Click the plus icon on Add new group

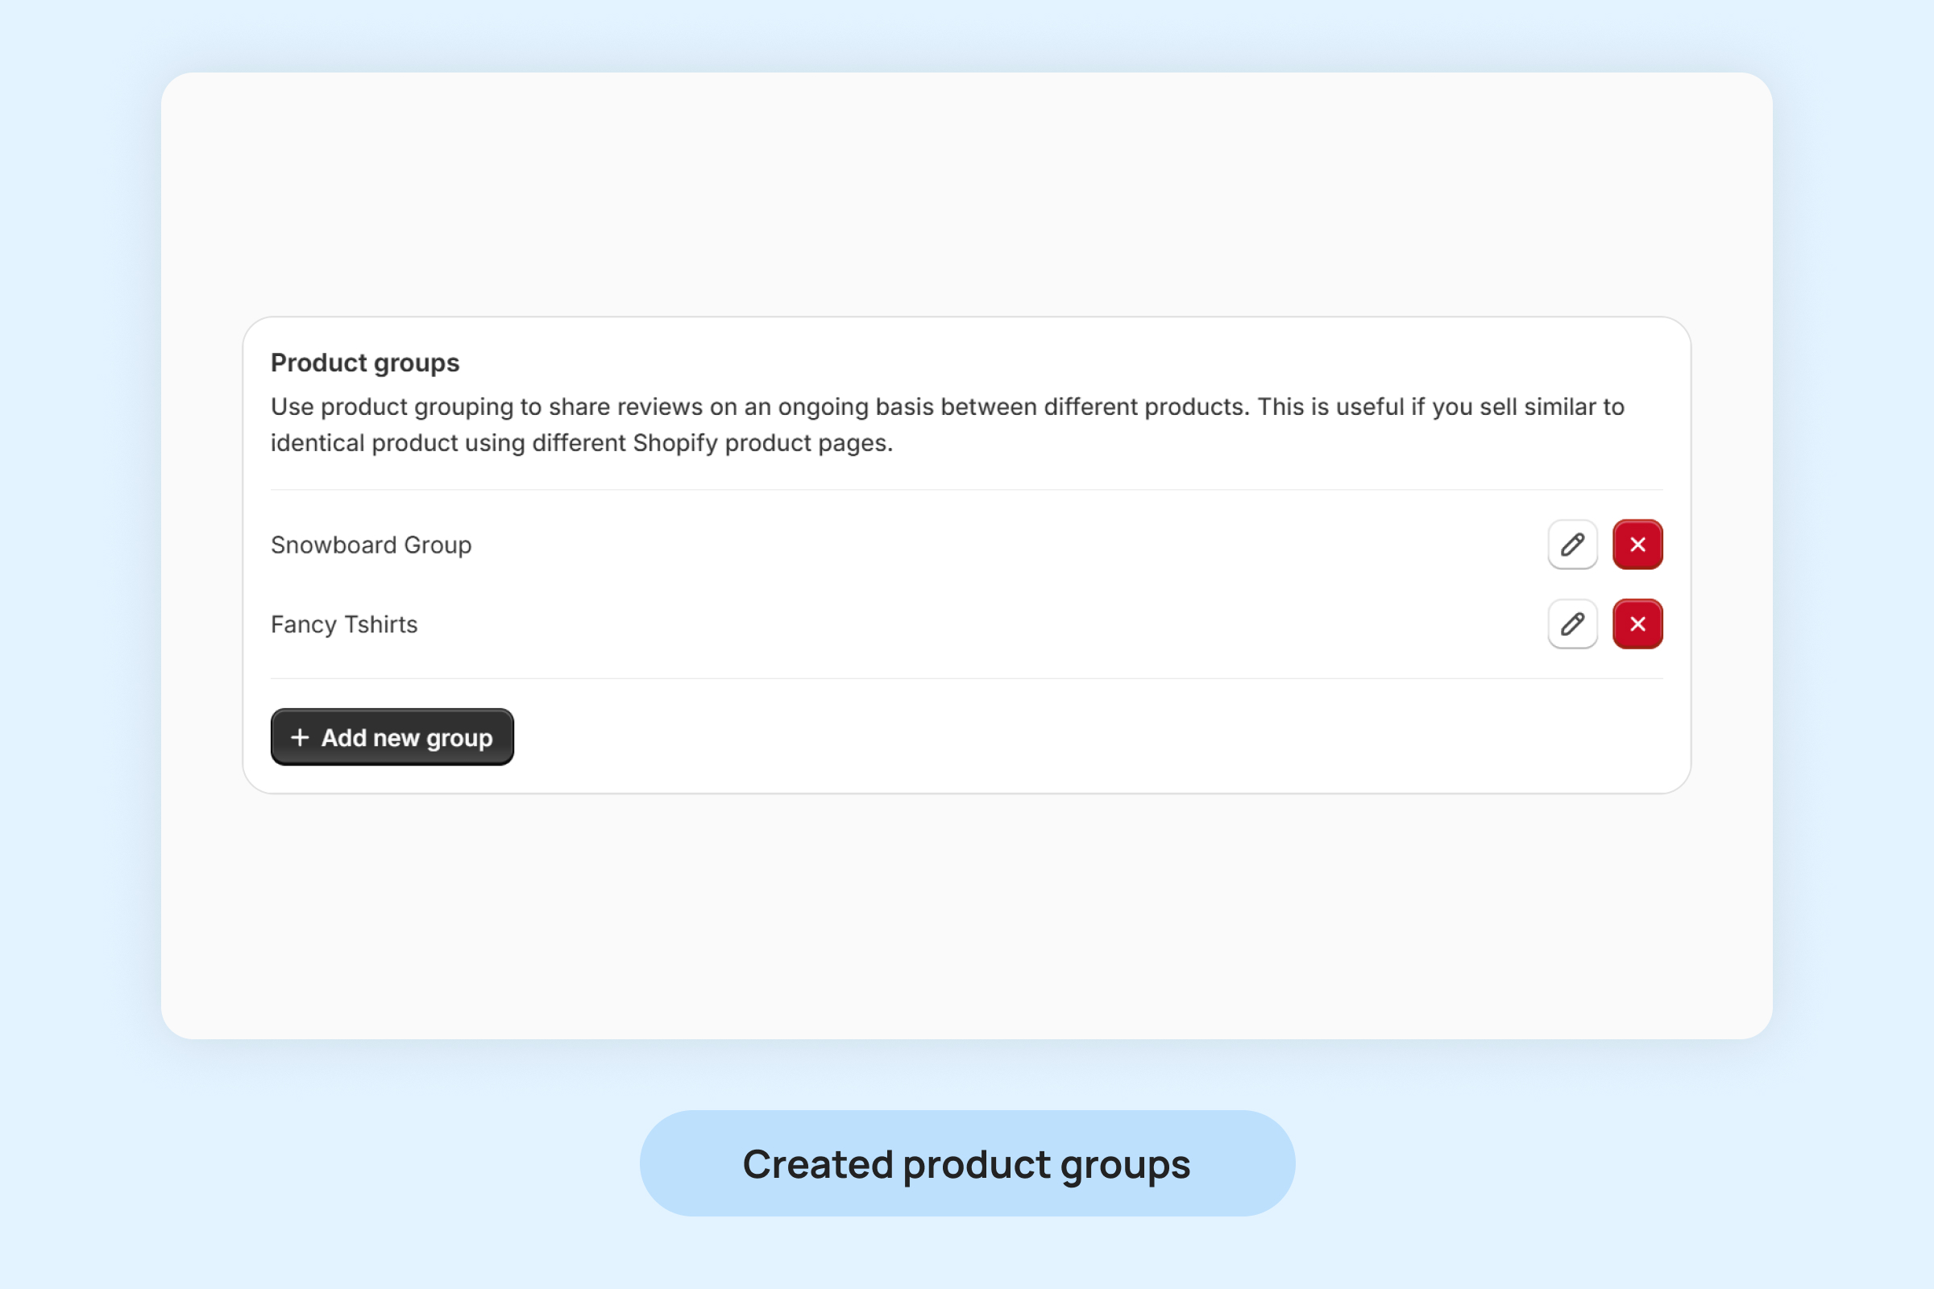pos(300,737)
